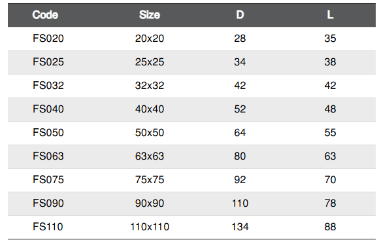The image size is (379, 244).
Task: Click the 63x63 size cell
Action: [x=150, y=156]
